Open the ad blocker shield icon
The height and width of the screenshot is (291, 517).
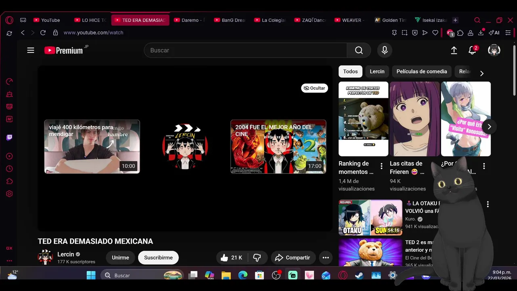415,33
